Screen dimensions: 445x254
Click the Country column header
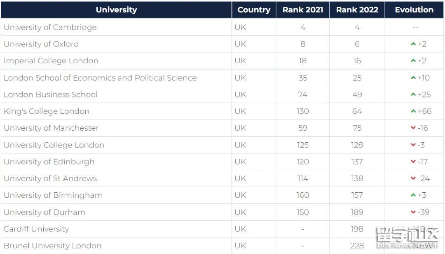pyautogui.click(x=254, y=9)
